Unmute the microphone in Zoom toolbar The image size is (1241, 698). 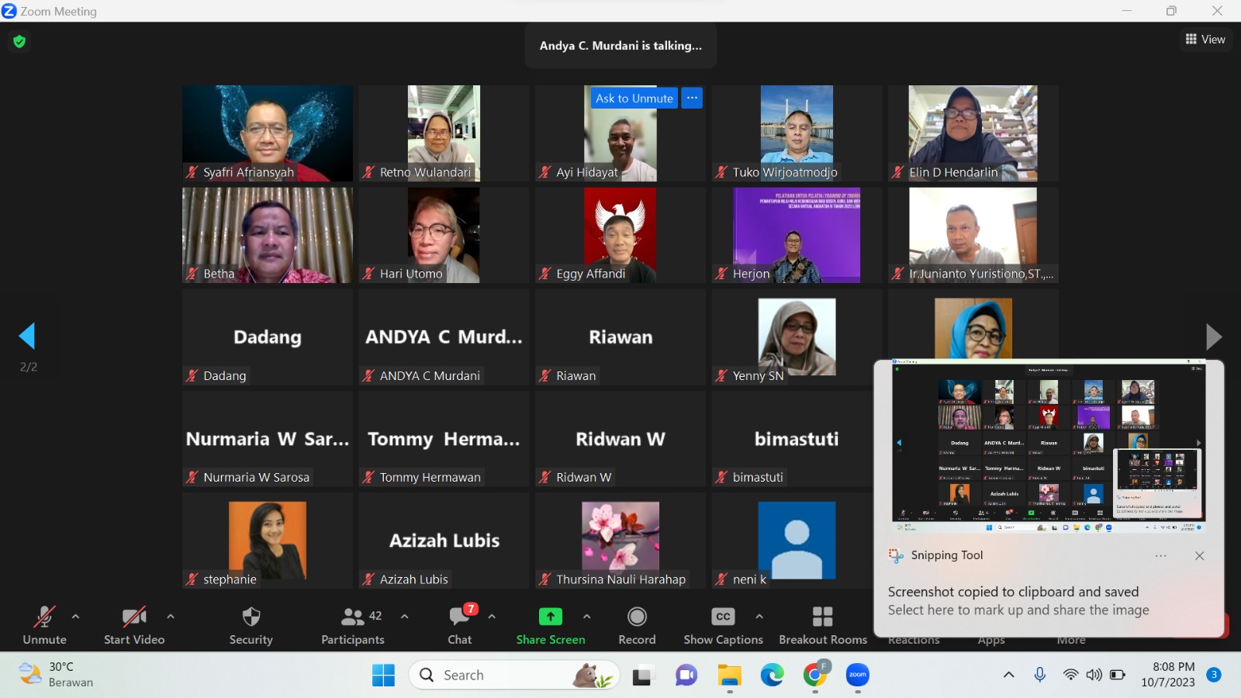(x=44, y=625)
